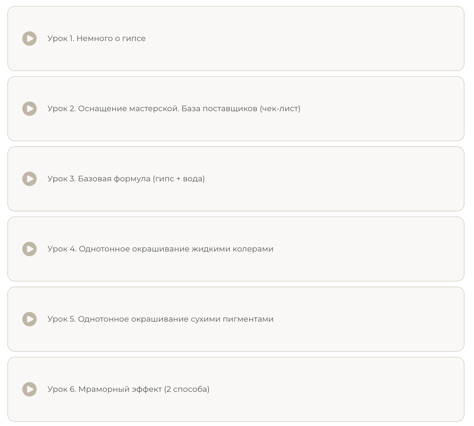Image resolution: width=474 pixels, height=426 pixels.
Task: Click the '(2 способа)' text in Урок 6
Action: 187,389
